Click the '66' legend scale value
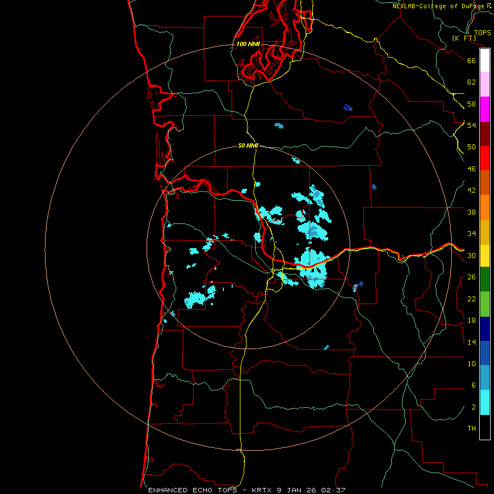Image resolution: width=494 pixels, height=494 pixels. point(471,60)
